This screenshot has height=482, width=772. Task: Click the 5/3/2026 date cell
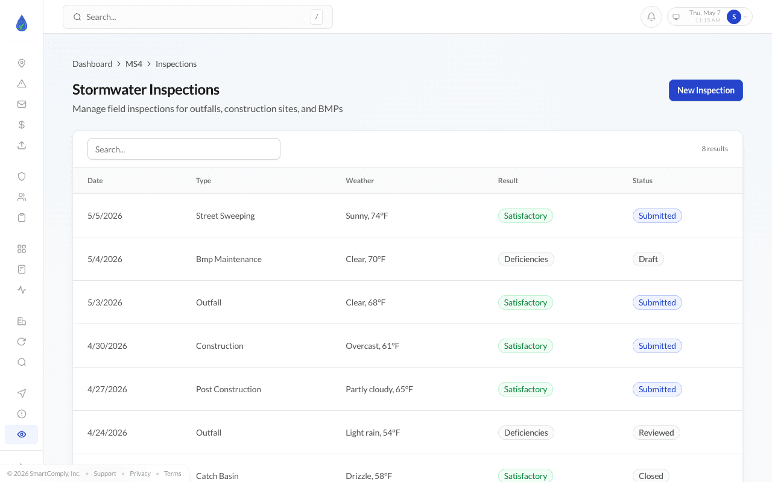(105, 302)
